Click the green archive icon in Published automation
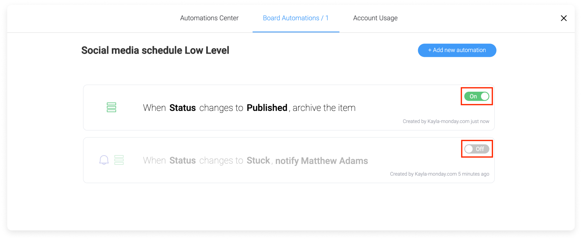The height and width of the screenshot is (240, 582). (x=111, y=107)
